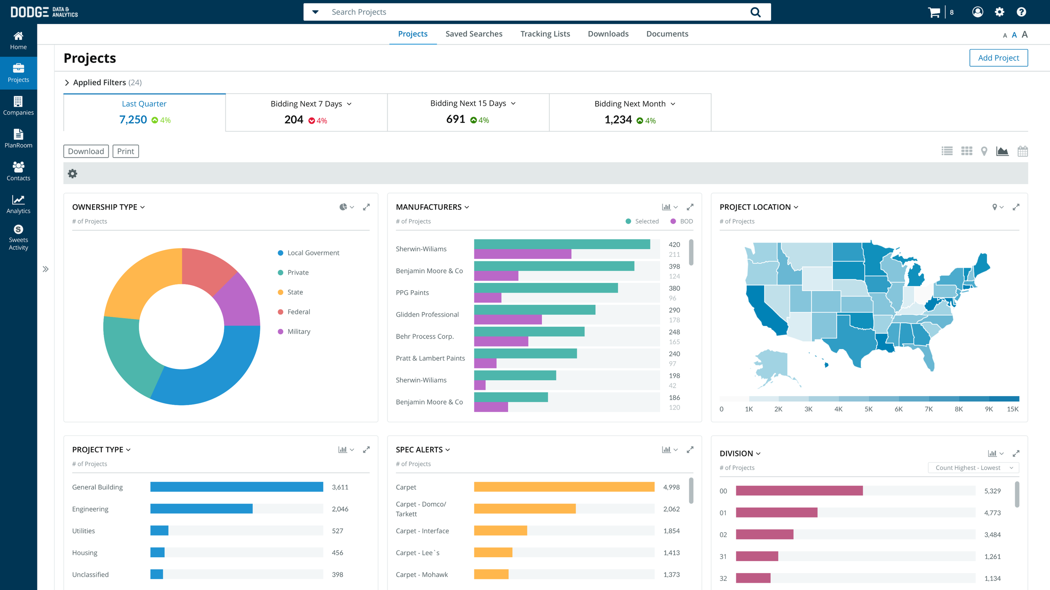This screenshot has height=590, width=1050.
Task: Open the gear settings above the charts
Action: tap(72, 173)
